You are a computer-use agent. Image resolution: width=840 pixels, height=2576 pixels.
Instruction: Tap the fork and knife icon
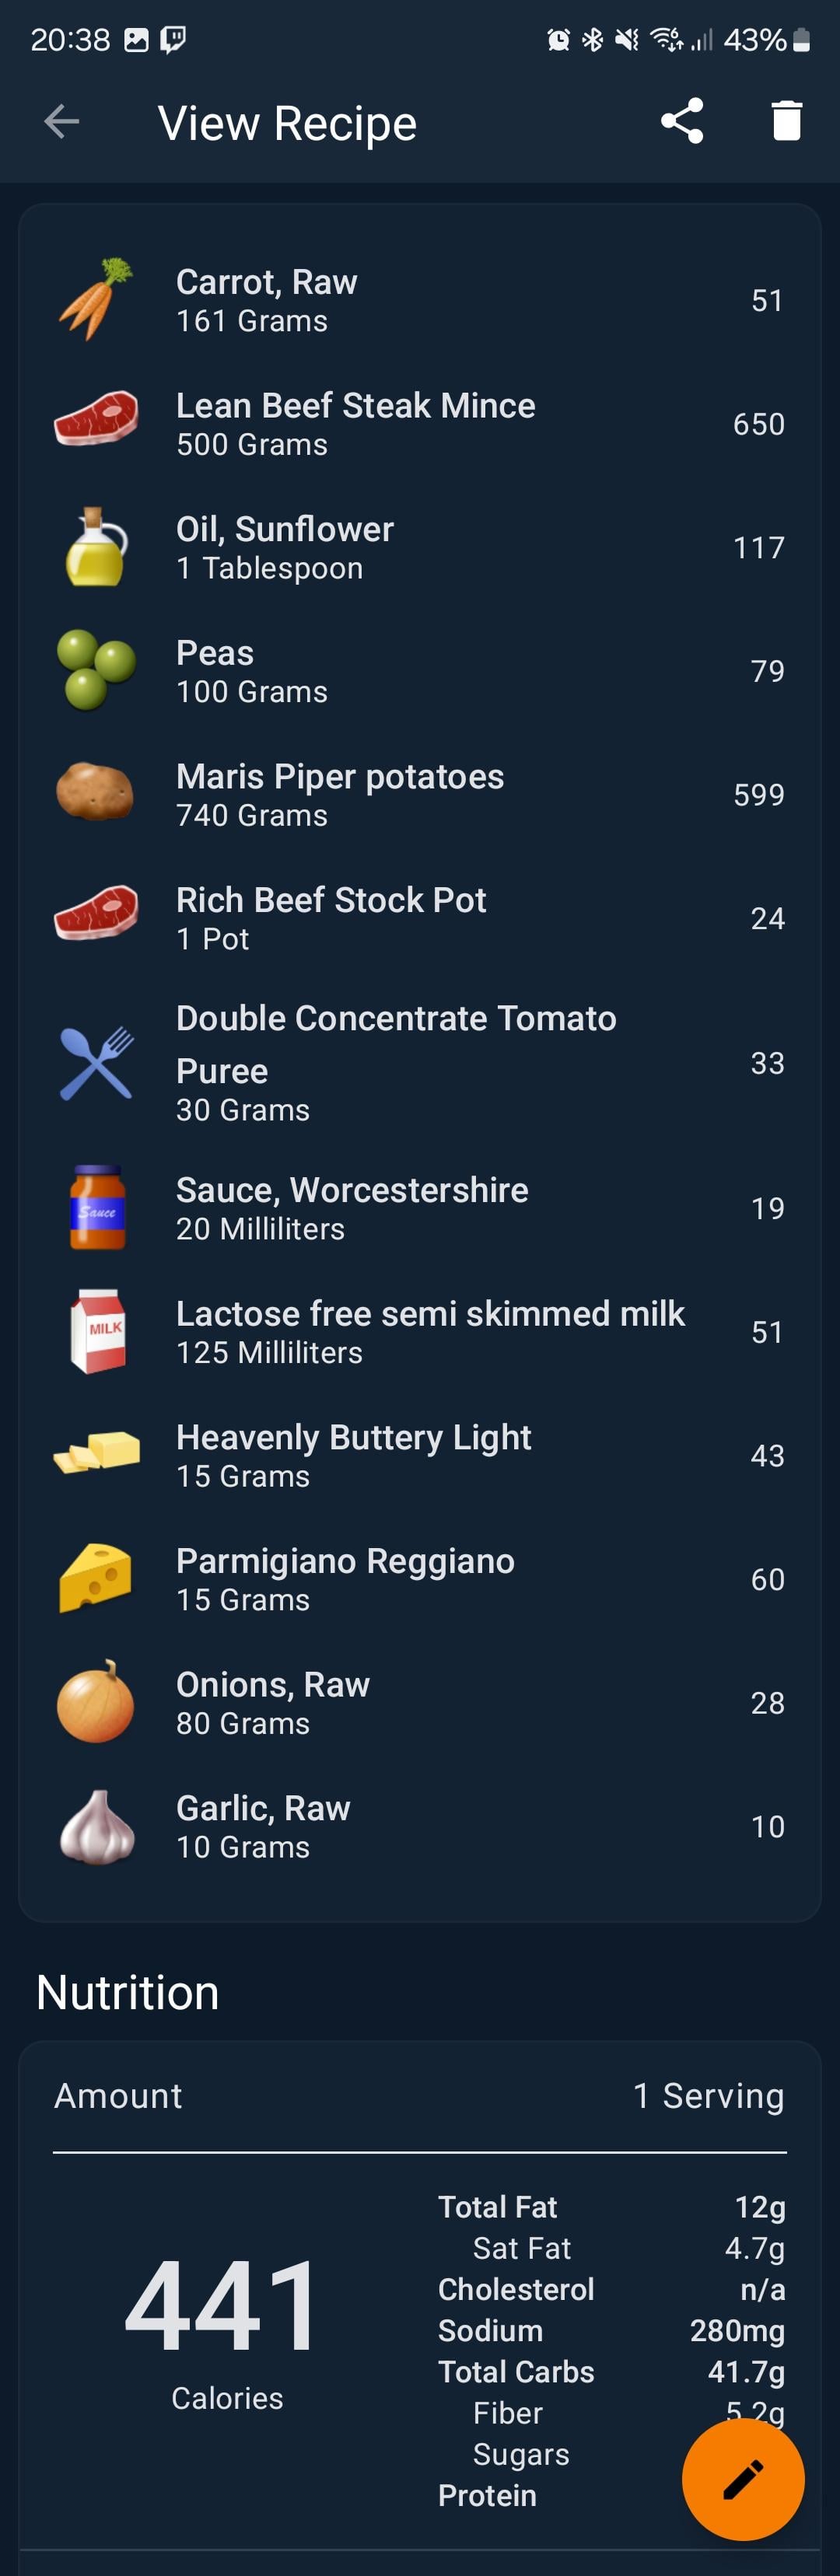point(96,1063)
